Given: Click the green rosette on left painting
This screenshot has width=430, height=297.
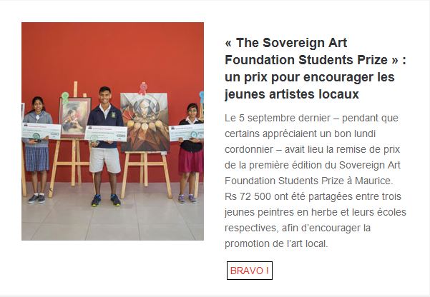Looking at the screenshot, I should click(x=65, y=97).
